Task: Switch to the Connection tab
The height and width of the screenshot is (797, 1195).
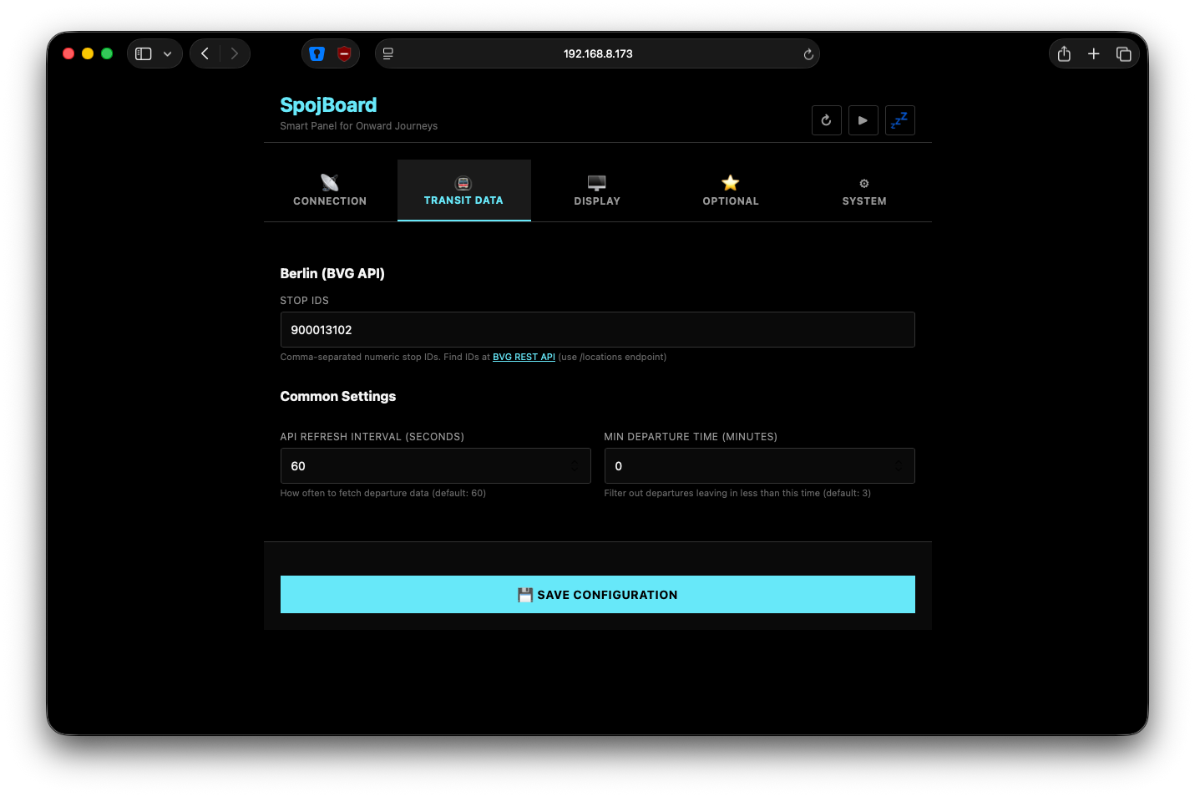Action: click(x=330, y=190)
